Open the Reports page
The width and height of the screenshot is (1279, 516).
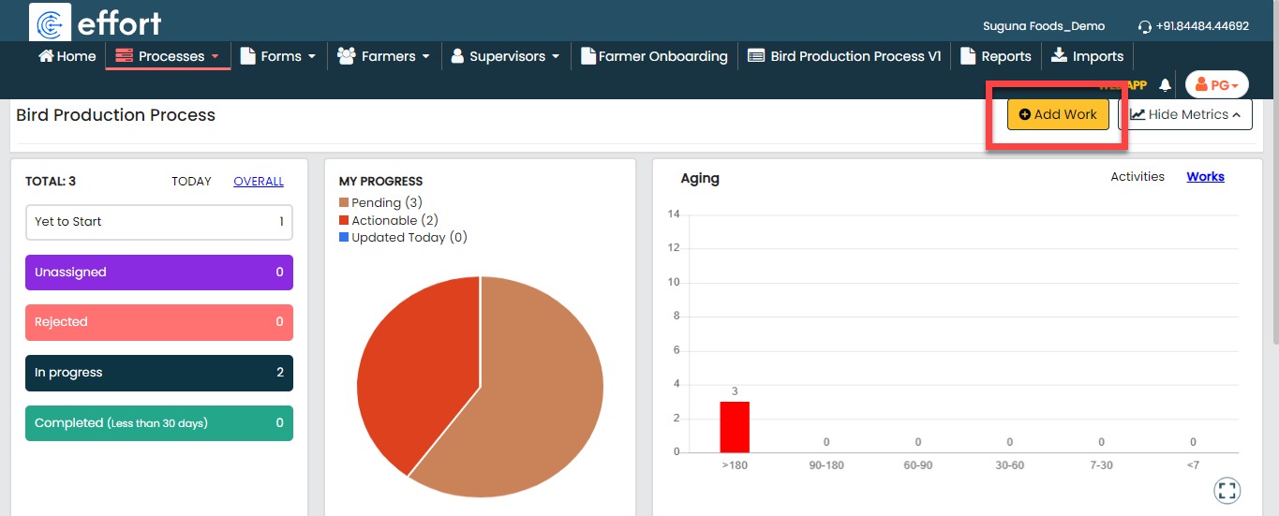tap(996, 56)
